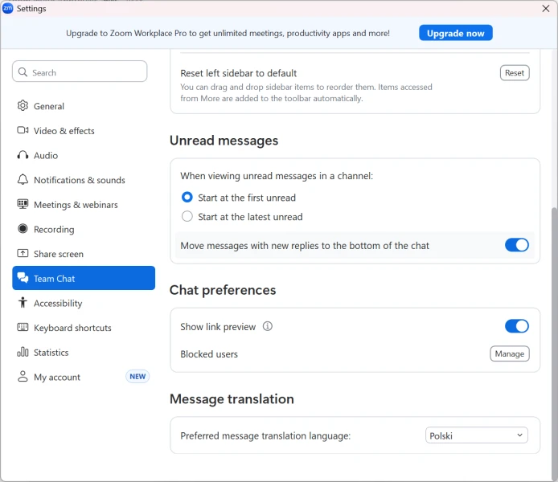This screenshot has height=482, width=558.
Task: Open the Meetings & webinars settings tab
Action: [76, 205]
